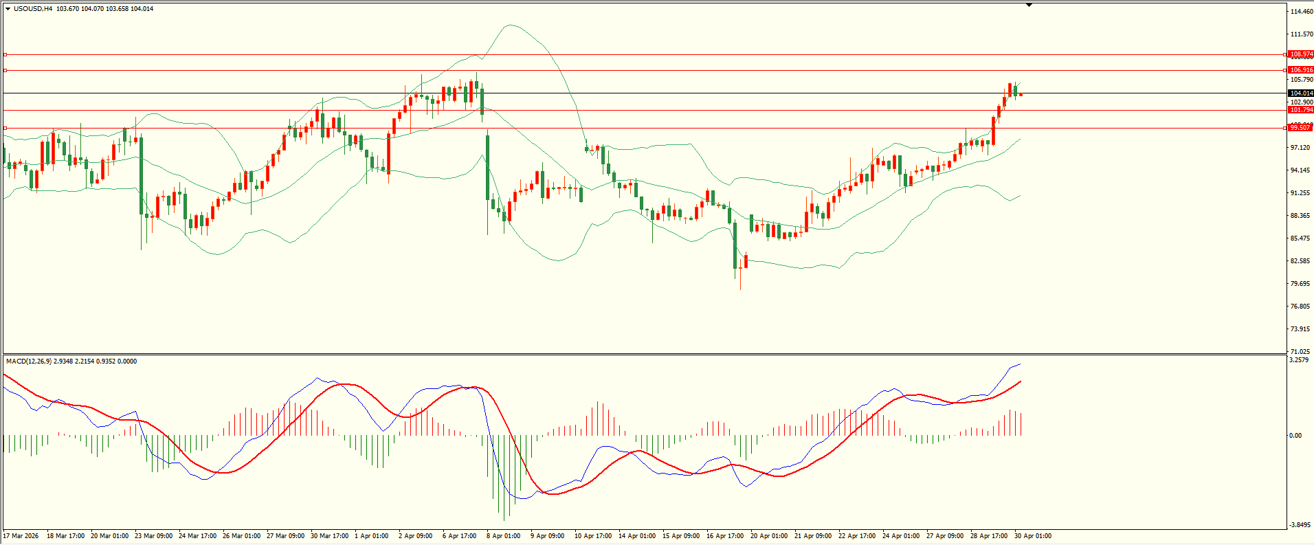Click right handle of the 108.974 line
1314x545 pixels.
click(1285, 54)
